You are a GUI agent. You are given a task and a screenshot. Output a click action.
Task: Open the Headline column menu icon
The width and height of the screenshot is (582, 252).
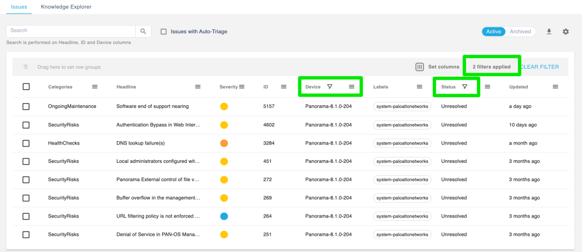tap(198, 87)
